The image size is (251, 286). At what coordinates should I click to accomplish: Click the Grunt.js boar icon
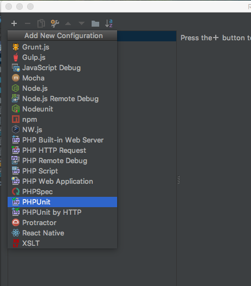[16, 47]
